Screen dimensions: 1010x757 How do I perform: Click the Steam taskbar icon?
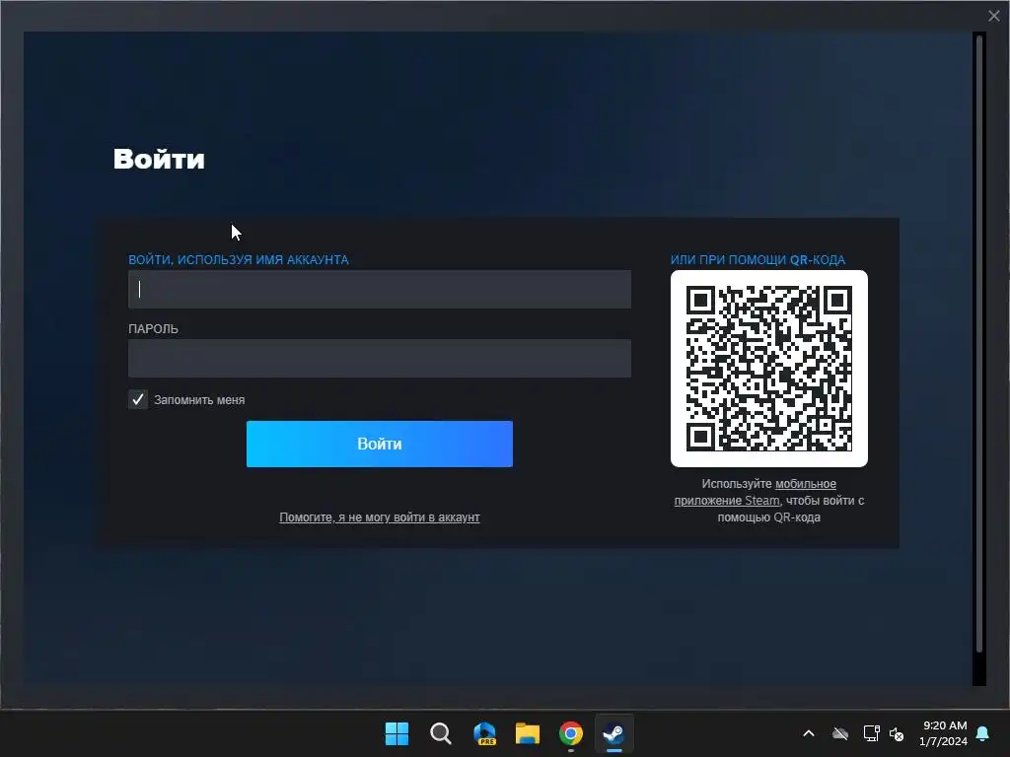click(613, 733)
